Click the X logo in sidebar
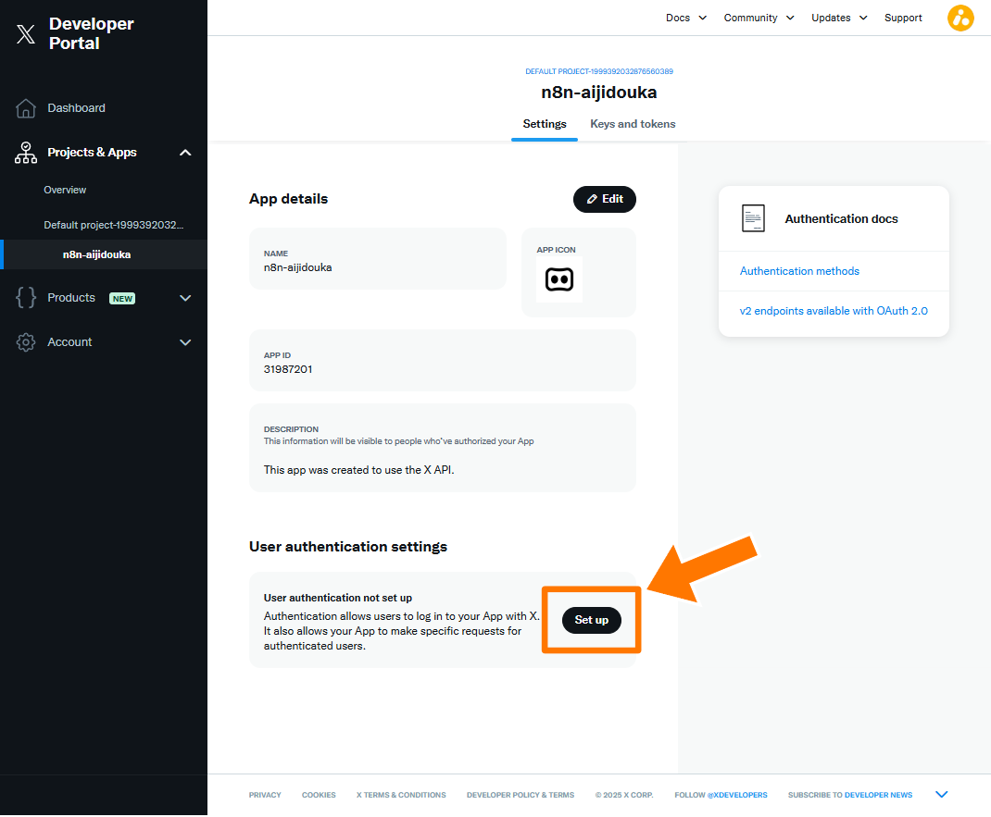The height and width of the screenshot is (817, 991). point(26,35)
